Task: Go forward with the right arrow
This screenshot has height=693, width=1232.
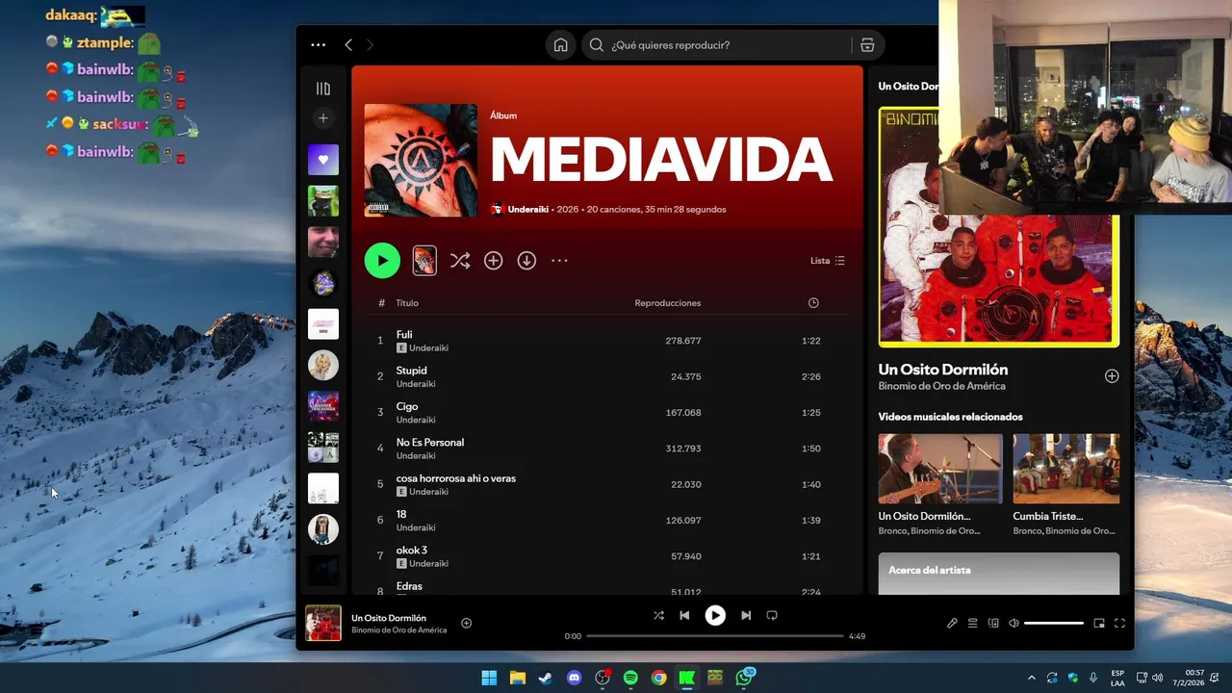Action: pyautogui.click(x=370, y=45)
